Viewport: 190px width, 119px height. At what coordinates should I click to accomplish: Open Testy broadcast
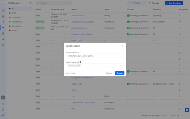[74, 90]
